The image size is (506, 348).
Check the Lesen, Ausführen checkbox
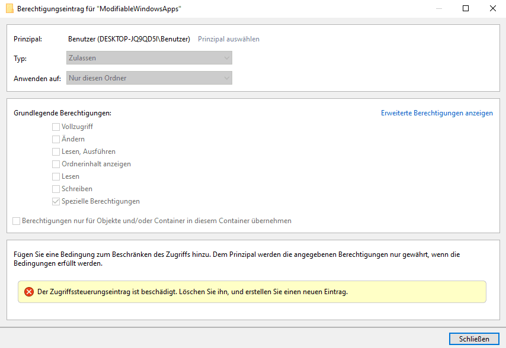pos(56,152)
